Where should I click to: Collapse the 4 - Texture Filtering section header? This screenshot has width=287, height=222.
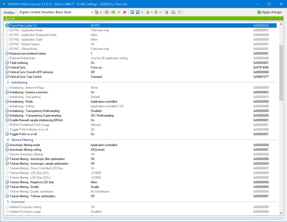click(x=20, y=140)
